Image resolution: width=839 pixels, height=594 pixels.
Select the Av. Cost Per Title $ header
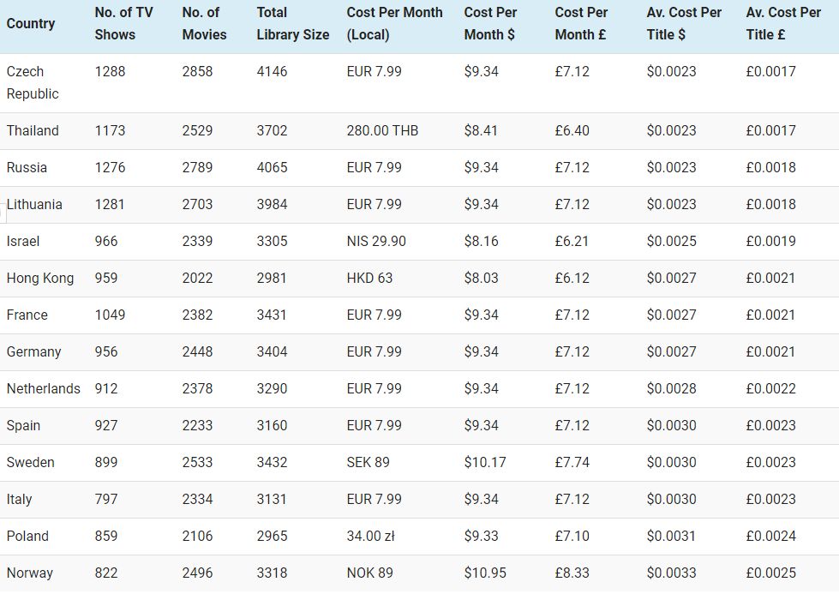click(x=684, y=23)
